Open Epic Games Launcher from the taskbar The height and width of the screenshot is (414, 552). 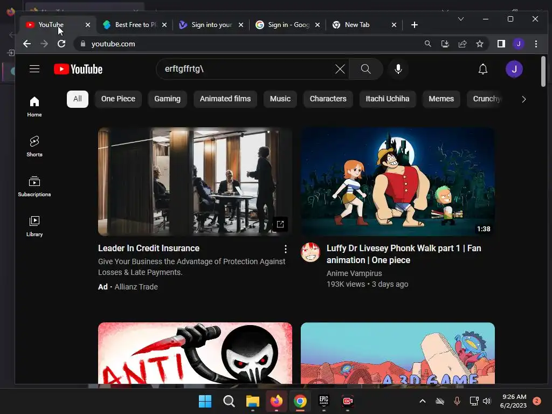coord(323,401)
